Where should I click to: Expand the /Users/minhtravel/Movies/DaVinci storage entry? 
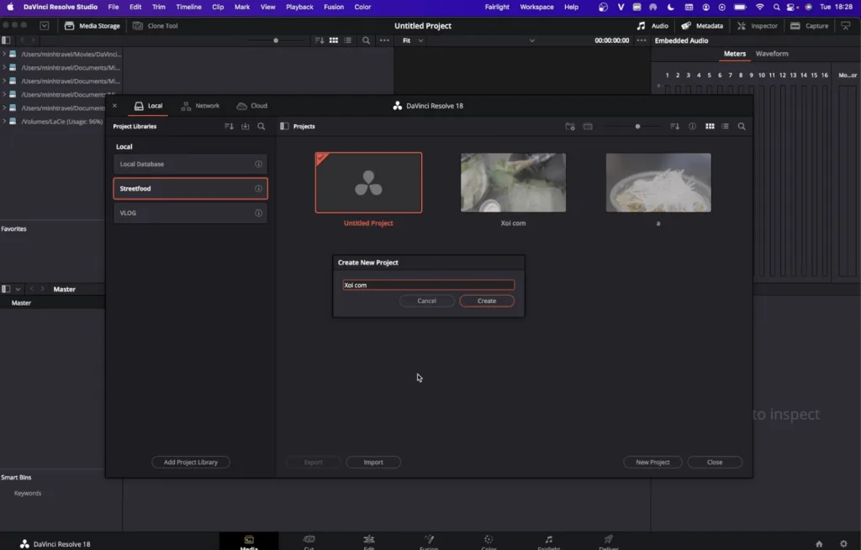tap(4, 55)
